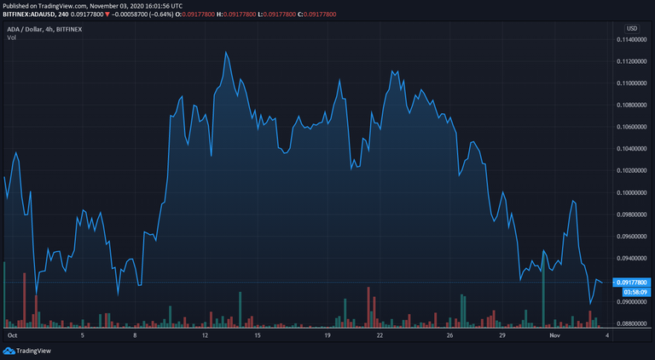Click the 0.09000000 price axis label
Image resolution: width=655 pixels, height=360 pixels.
632,301
